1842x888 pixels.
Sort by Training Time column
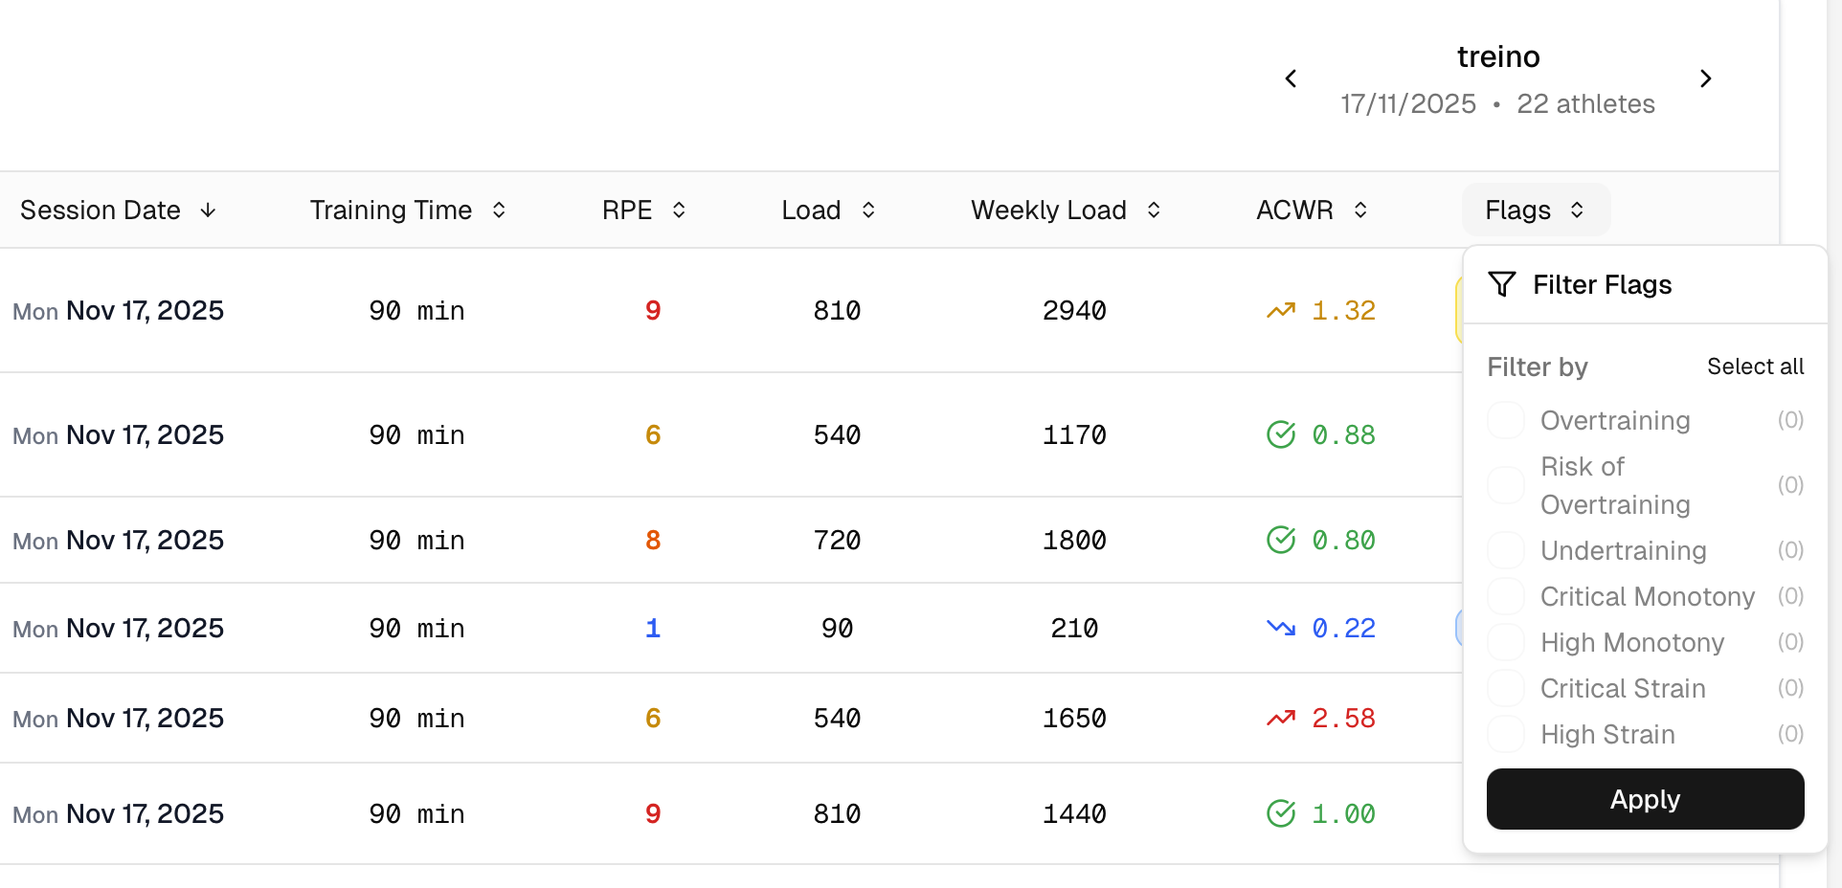(x=408, y=210)
